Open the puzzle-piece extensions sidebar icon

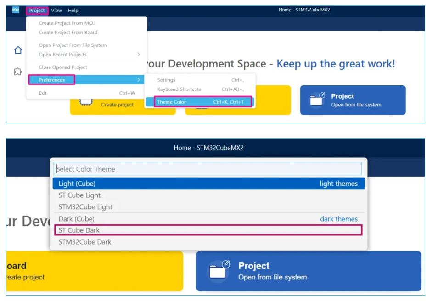(x=18, y=72)
